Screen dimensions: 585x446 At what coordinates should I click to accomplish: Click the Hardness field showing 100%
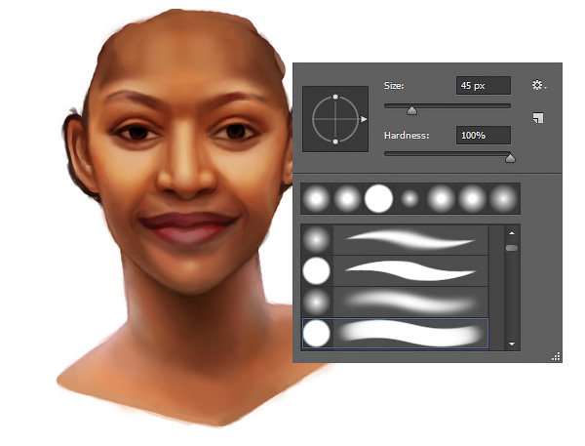pos(484,136)
